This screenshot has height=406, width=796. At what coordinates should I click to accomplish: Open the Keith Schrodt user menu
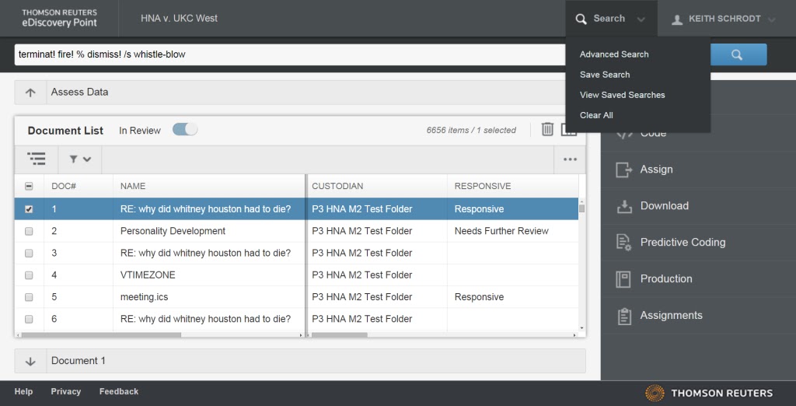pos(724,19)
